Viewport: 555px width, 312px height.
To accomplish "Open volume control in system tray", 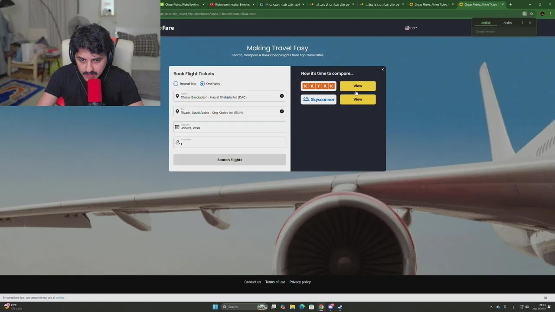I will 527,307.
